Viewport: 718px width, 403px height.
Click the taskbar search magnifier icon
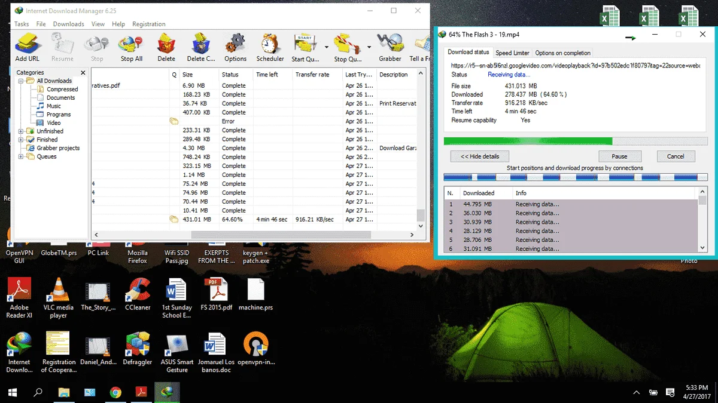click(38, 392)
